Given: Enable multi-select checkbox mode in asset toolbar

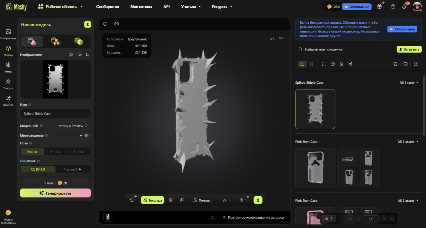Looking at the screenshot, I should pyautogui.click(x=406, y=64).
